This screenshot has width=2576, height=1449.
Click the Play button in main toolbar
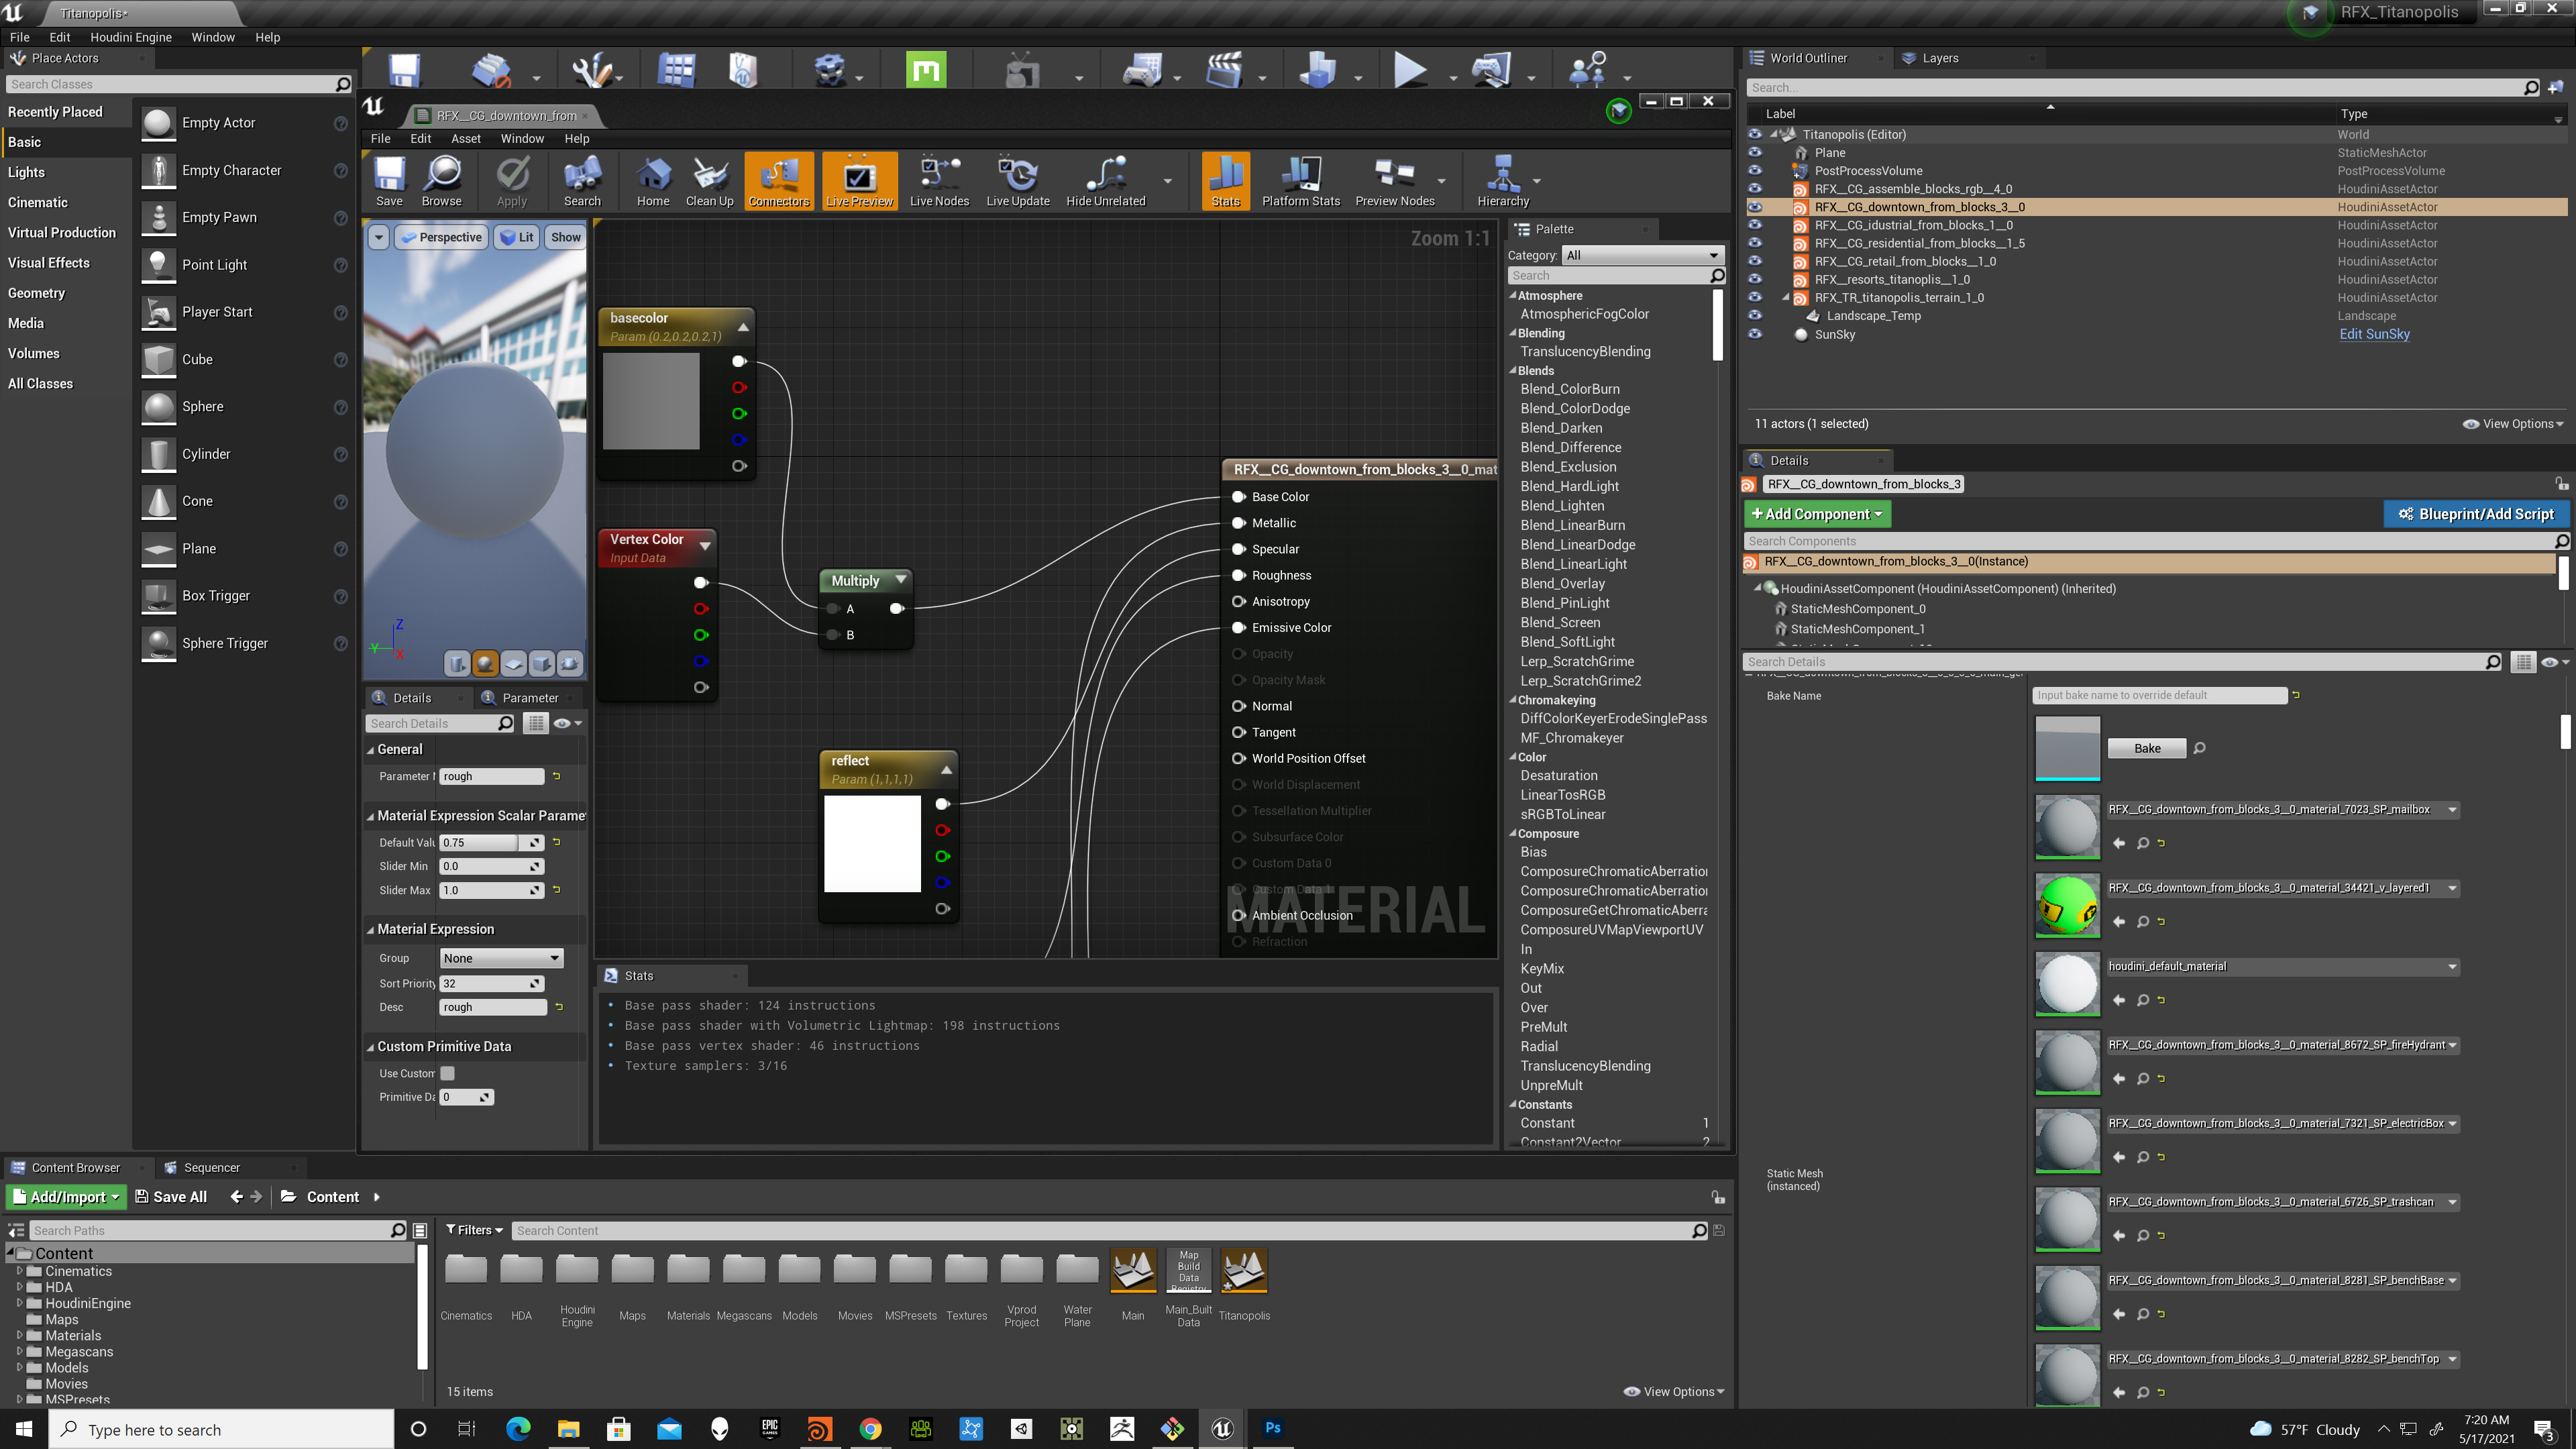tap(1410, 70)
